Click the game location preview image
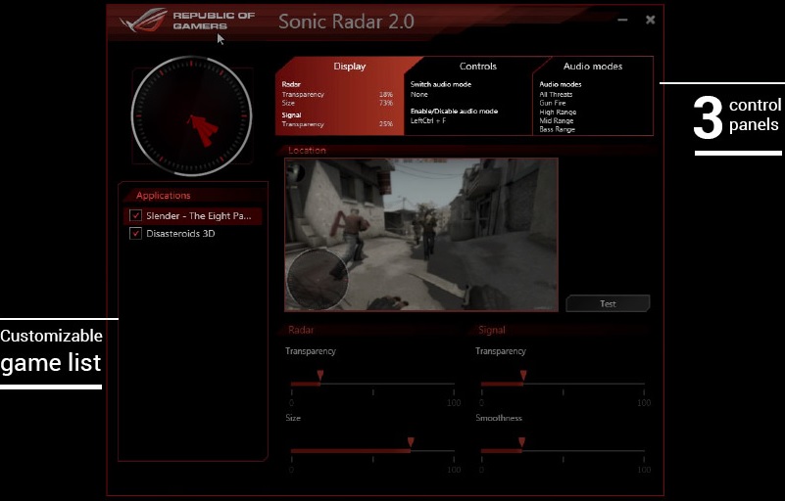Viewport: 785px width, 501px height. tap(421, 235)
